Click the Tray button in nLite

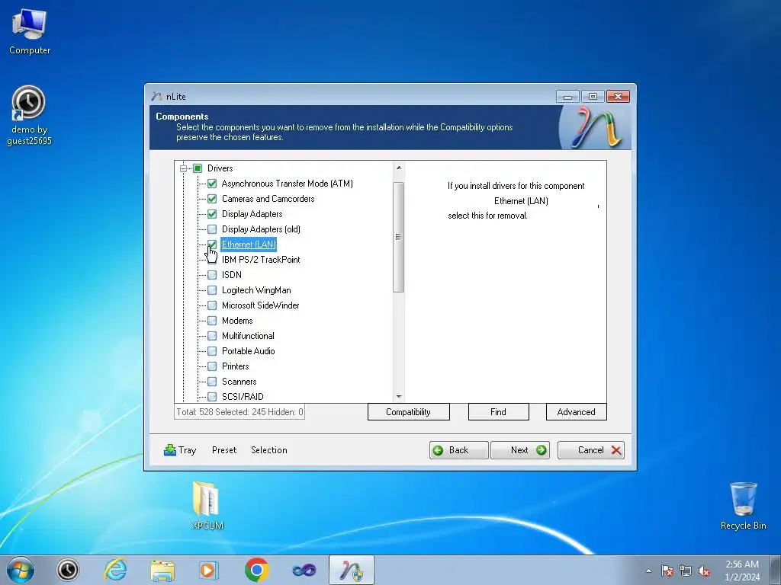(x=180, y=450)
